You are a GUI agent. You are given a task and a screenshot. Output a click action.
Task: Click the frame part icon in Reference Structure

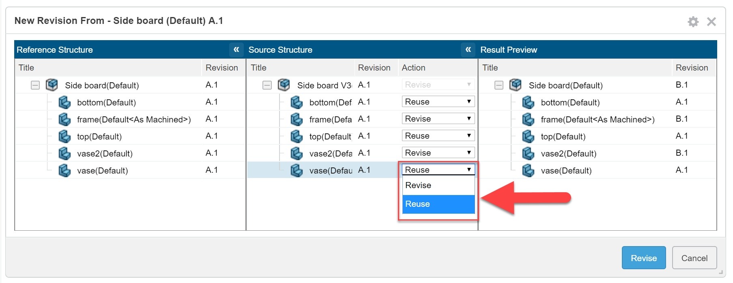point(64,119)
